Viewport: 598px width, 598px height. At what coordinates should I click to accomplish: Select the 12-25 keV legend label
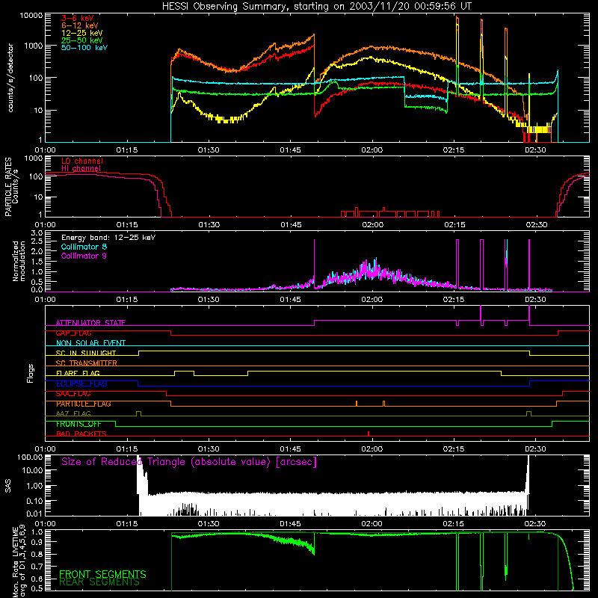pos(82,33)
